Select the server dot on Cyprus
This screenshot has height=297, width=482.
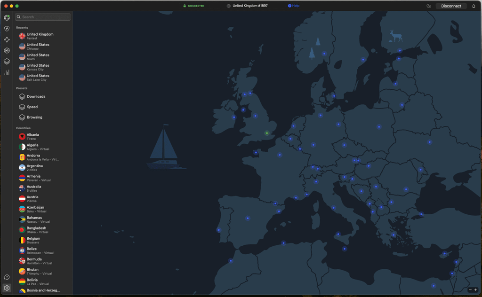pyautogui.click(x=444, y=253)
